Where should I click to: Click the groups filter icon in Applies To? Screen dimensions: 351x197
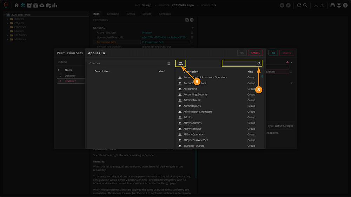pos(180,63)
